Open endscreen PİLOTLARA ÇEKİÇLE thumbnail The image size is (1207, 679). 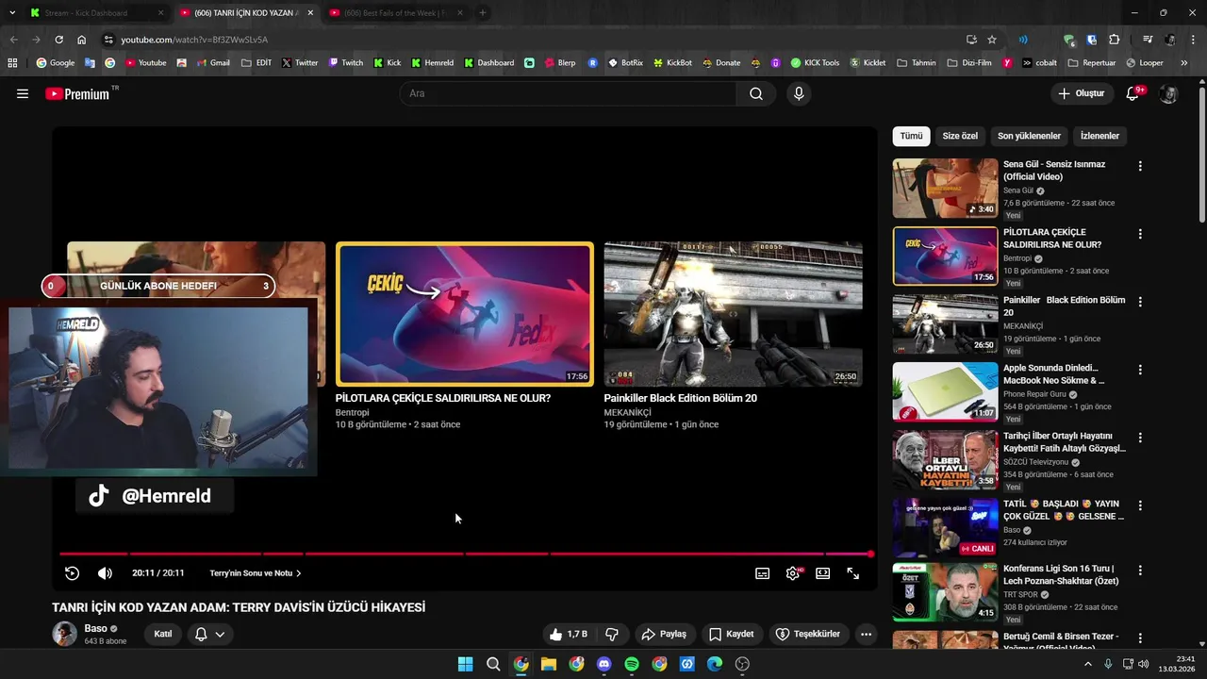[465, 314]
